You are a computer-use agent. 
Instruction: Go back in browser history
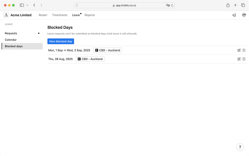pos(34,5)
